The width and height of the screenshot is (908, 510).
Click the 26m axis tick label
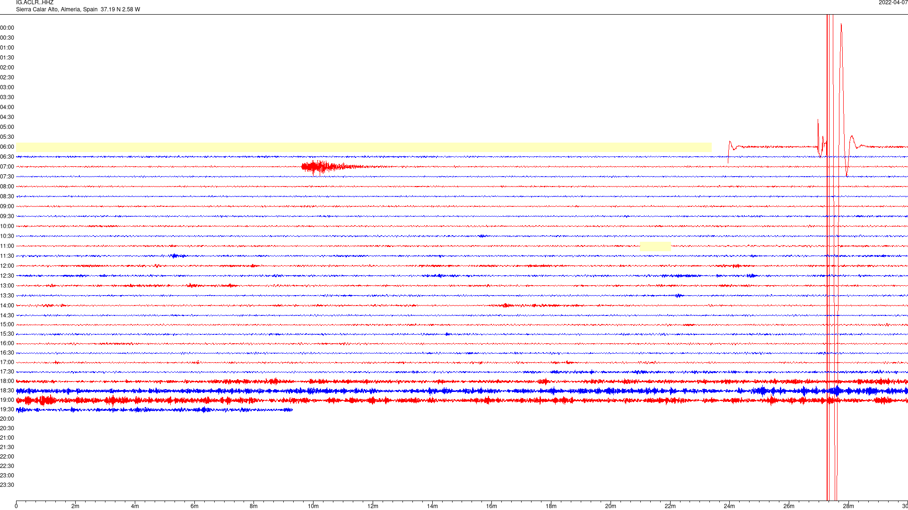789,506
